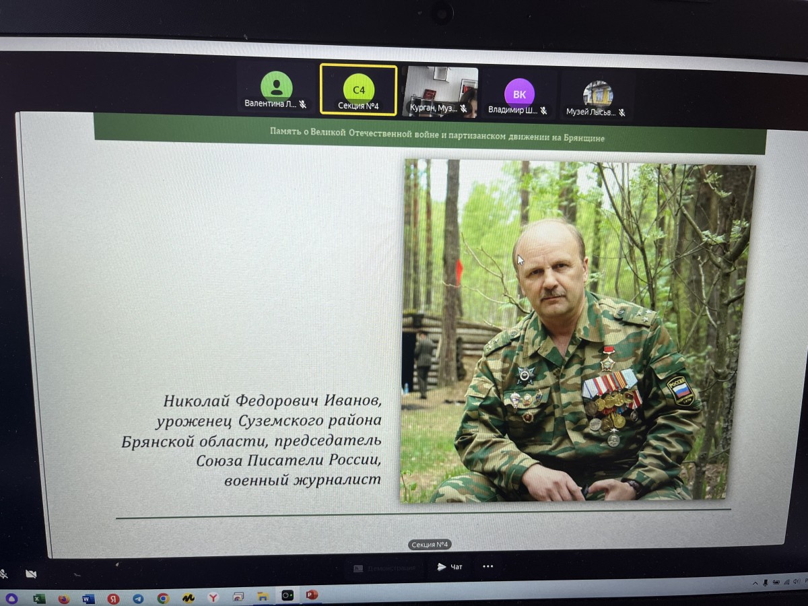
Task: Select the Валентина Л participant tile
Action: click(x=276, y=90)
